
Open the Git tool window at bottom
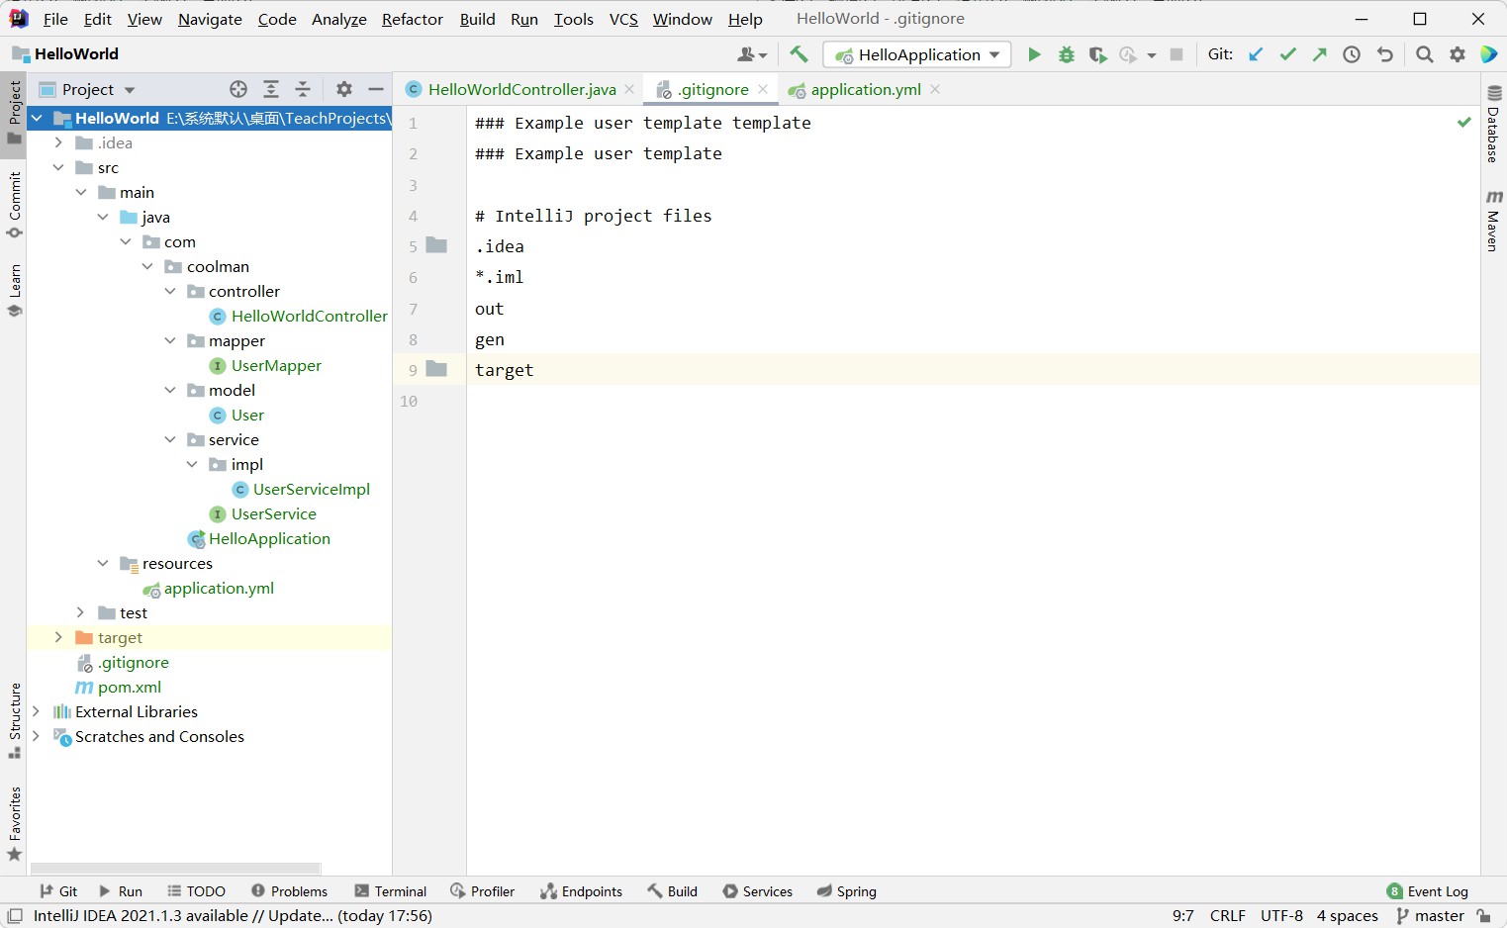tap(58, 891)
